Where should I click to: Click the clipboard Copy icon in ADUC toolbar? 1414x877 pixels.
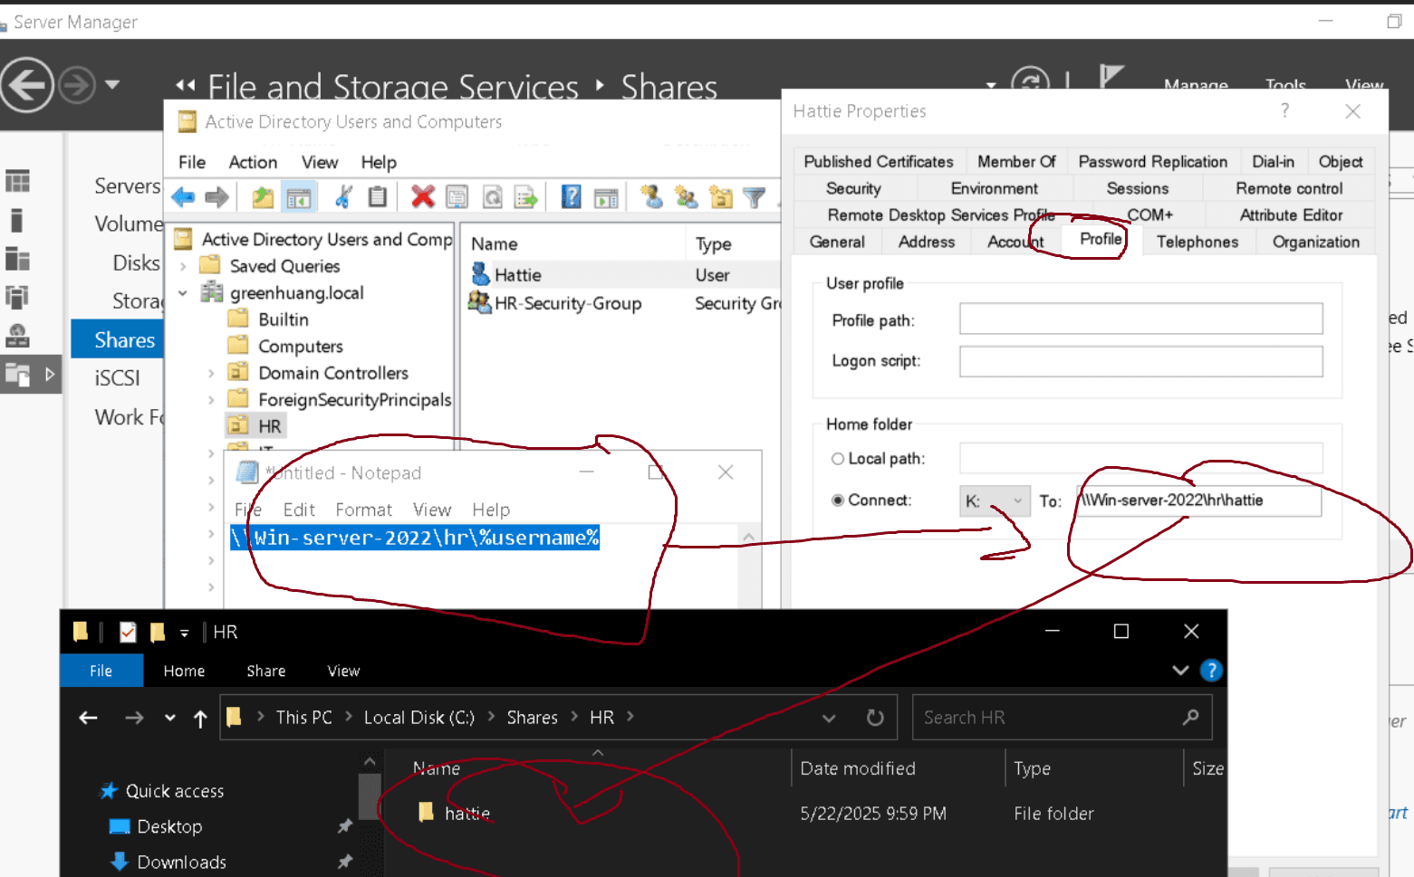tap(378, 196)
